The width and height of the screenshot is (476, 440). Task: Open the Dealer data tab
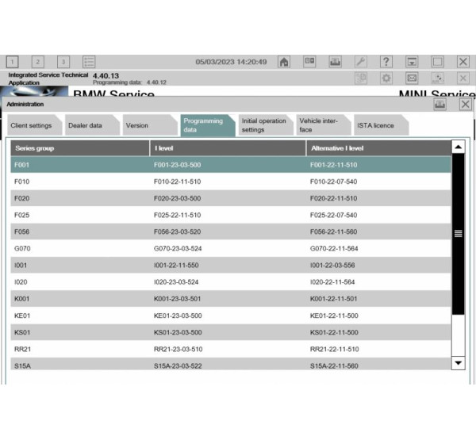point(86,125)
